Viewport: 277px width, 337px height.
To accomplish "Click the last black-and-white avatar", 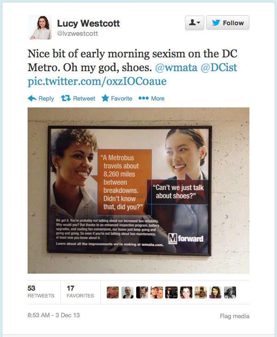I will click(x=230, y=292).
